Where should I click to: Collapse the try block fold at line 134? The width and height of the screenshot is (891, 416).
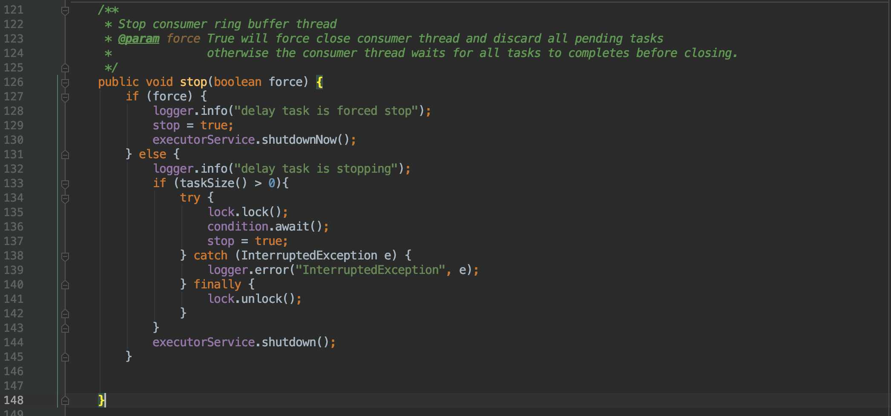tap(65, 198)
